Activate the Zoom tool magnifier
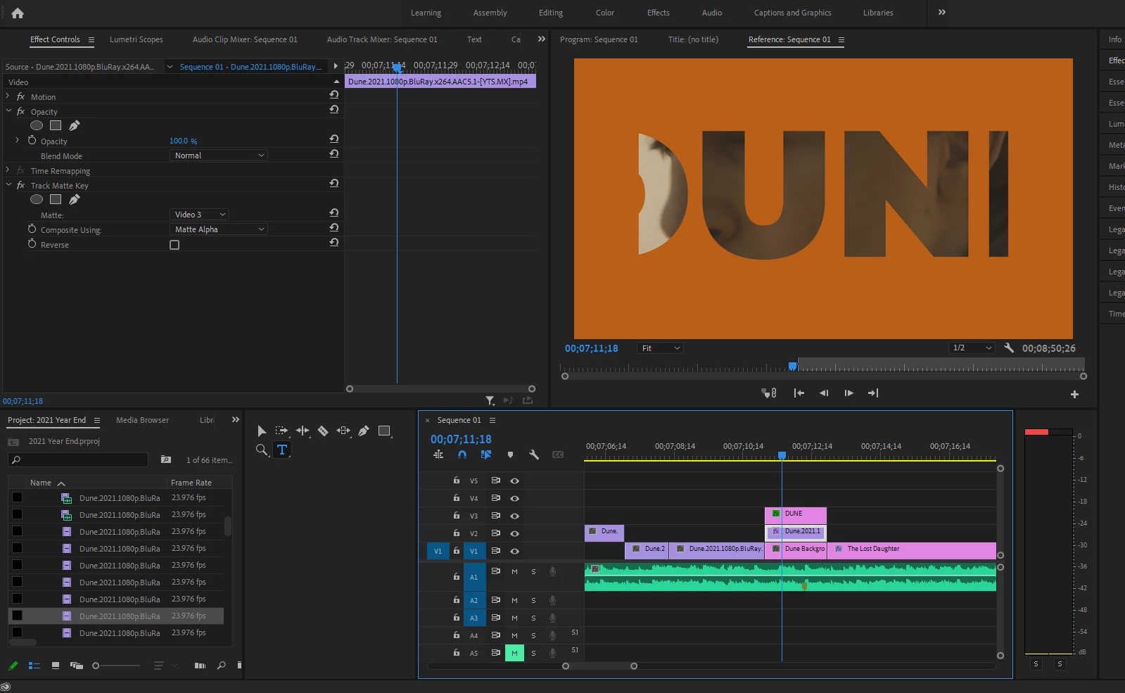 262,450
